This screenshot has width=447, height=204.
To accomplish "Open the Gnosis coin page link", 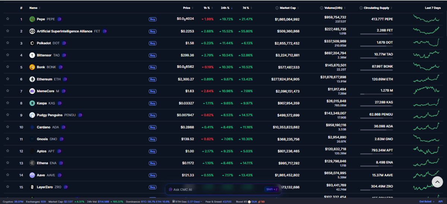I will pos(43,139).
